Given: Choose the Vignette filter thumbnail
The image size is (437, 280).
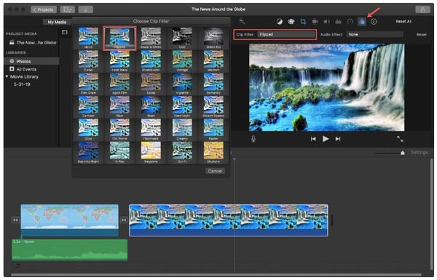Looking at the screenshot, I should coord(182,84).
